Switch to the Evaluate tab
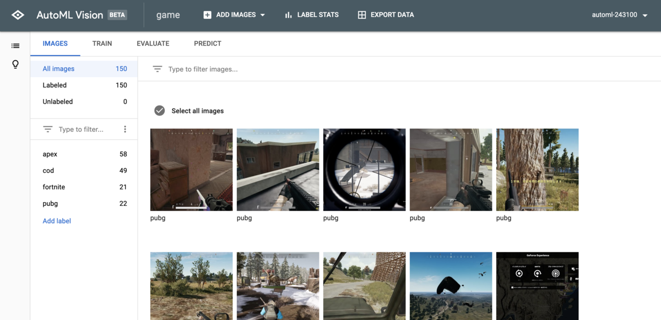Viewport: 661px width, 320px height. [x=153, y=44]
